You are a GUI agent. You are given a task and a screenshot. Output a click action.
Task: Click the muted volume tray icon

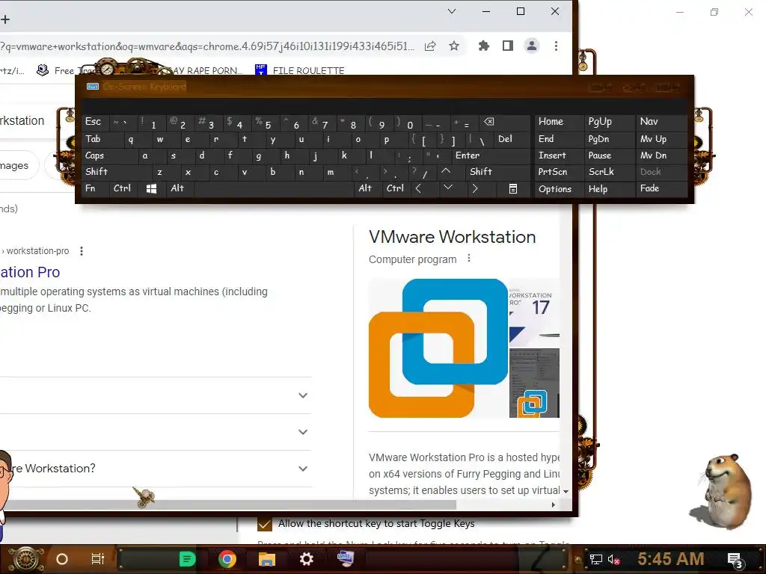tap(613, 559)
